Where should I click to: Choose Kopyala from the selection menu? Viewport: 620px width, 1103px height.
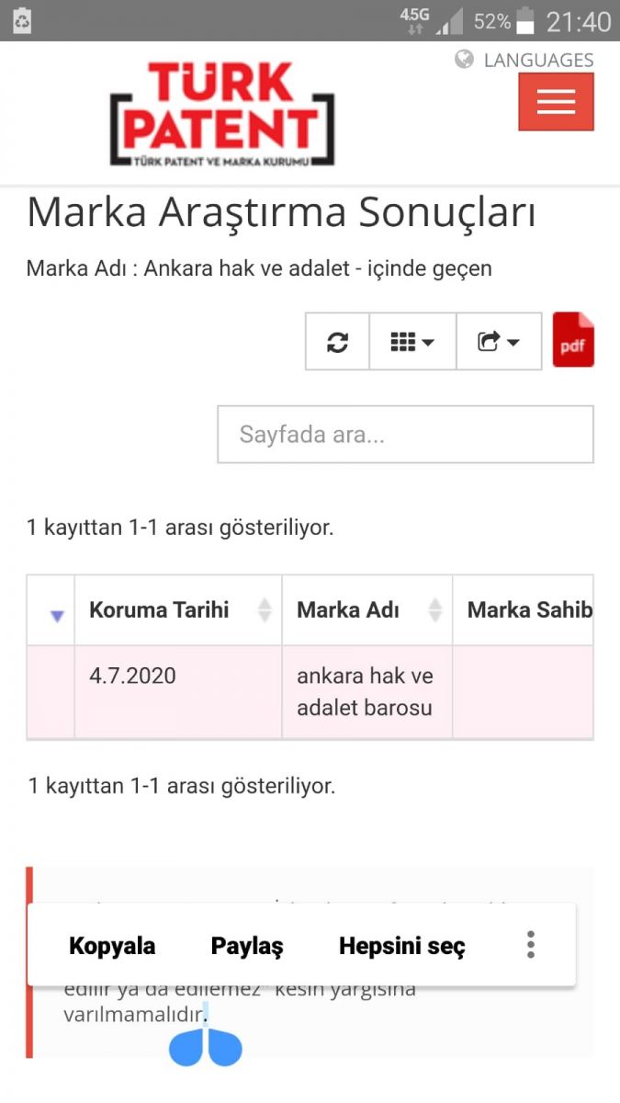pyautogui.click(x=112, y=946)
